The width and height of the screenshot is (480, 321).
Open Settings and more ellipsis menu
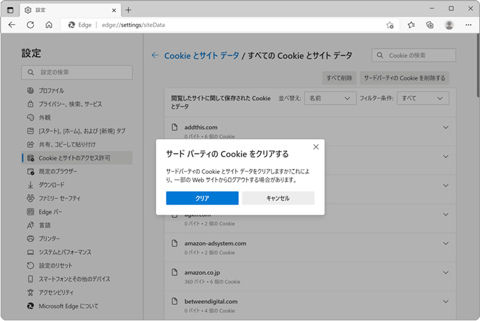[469, 25]
